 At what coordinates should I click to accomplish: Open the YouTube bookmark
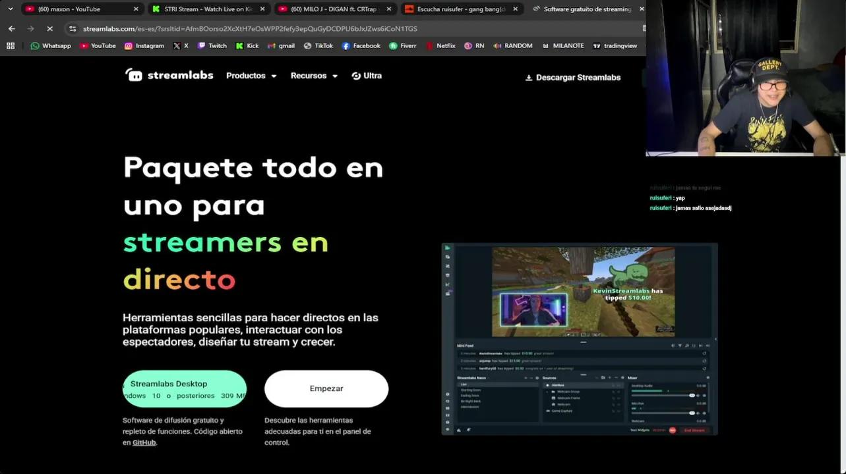pos(98,46)
